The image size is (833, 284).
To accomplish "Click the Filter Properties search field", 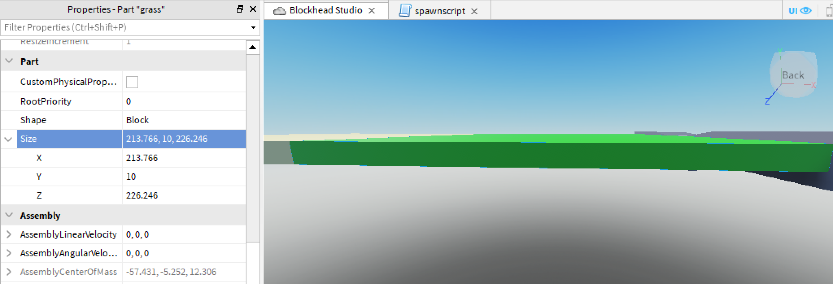I will click(126, 27).
